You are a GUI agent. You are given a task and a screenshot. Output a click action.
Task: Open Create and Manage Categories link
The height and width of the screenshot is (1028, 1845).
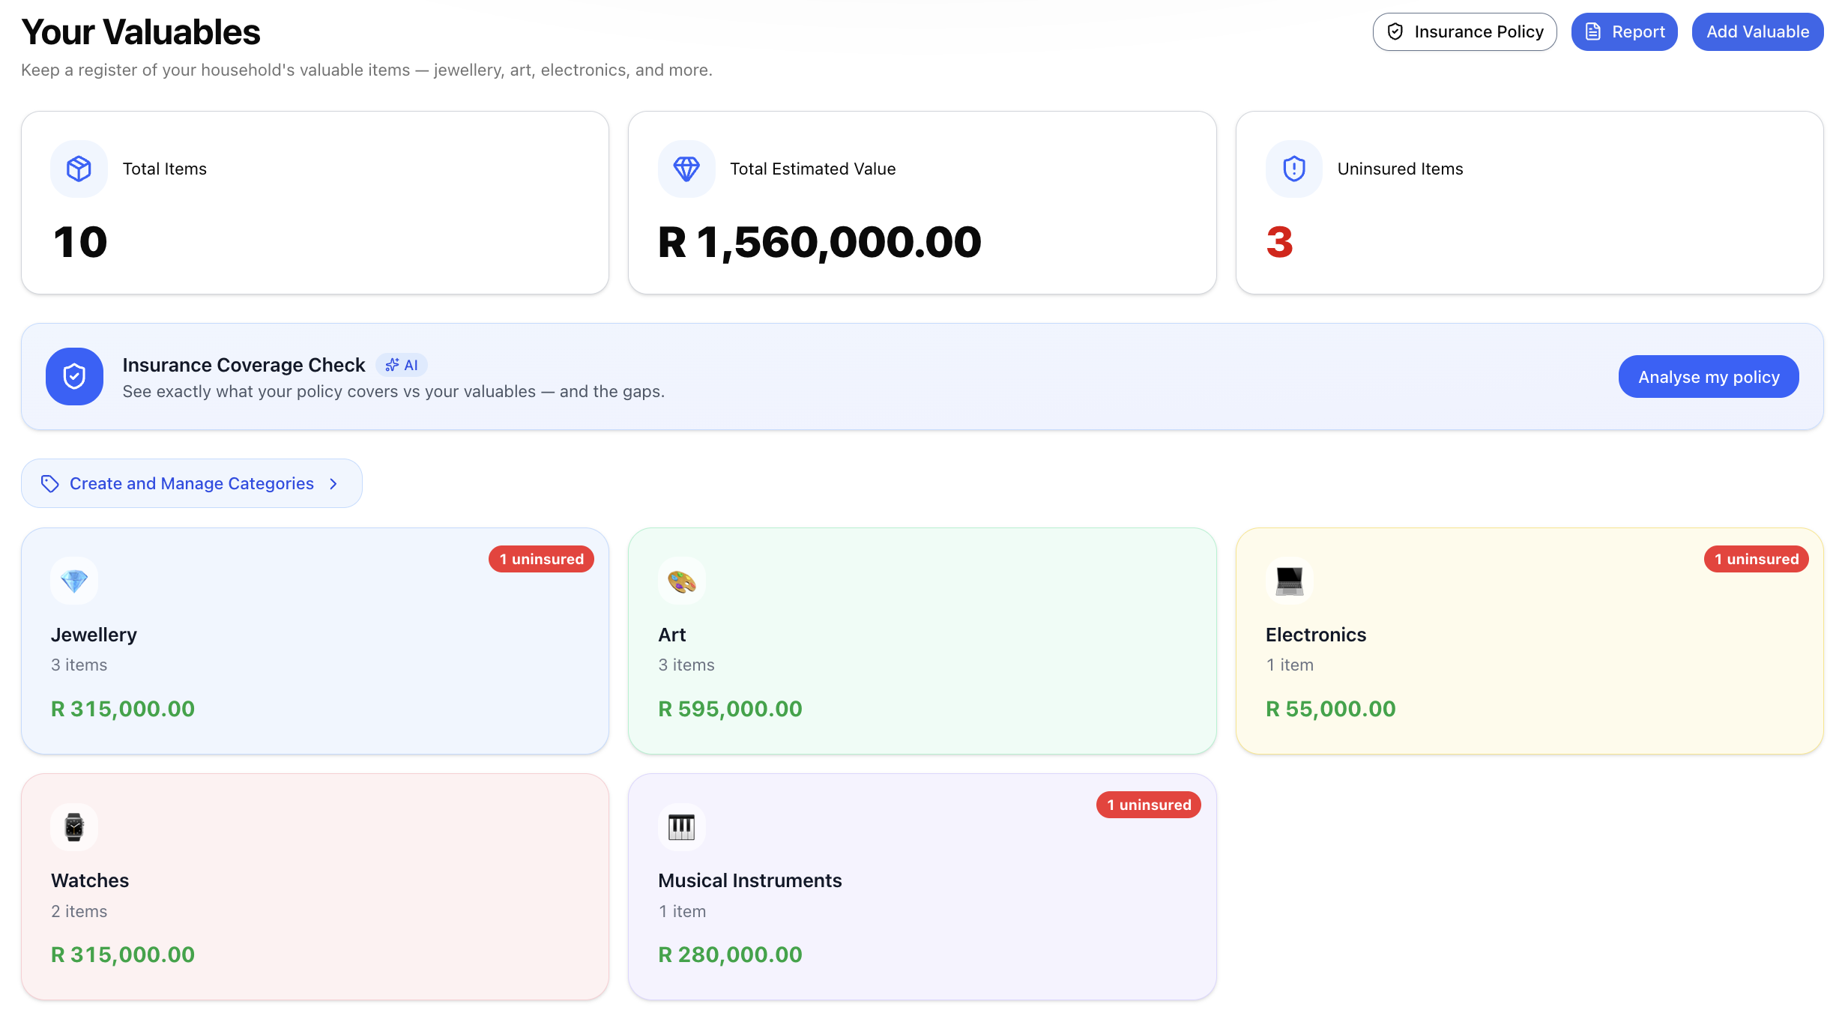[x=192, y=483]
